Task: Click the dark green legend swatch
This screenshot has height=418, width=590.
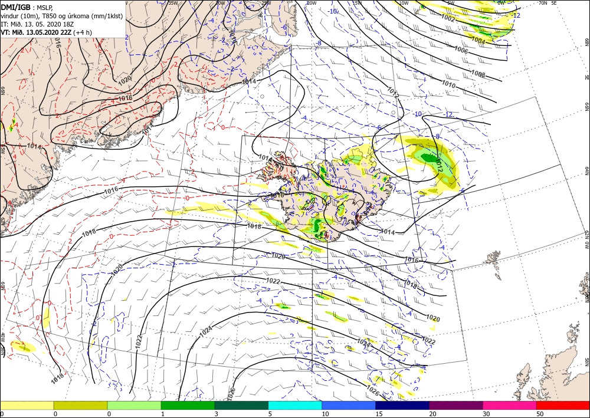Action: click(241, 405)
